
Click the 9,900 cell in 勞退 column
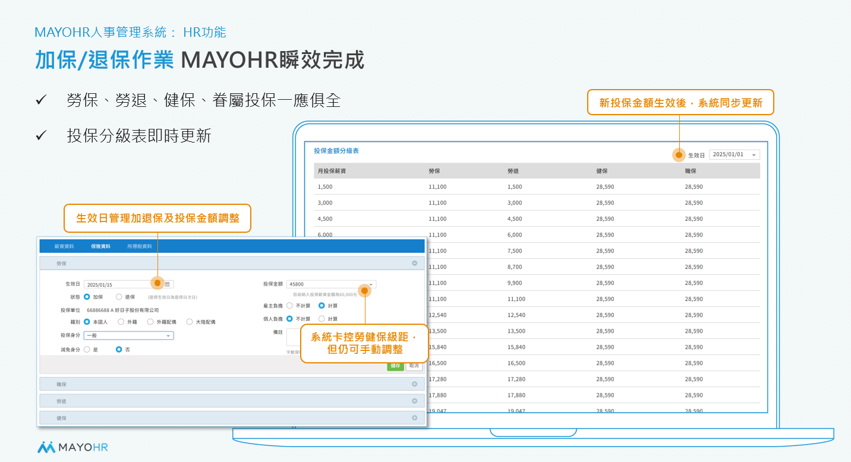(x=515, y=283)
